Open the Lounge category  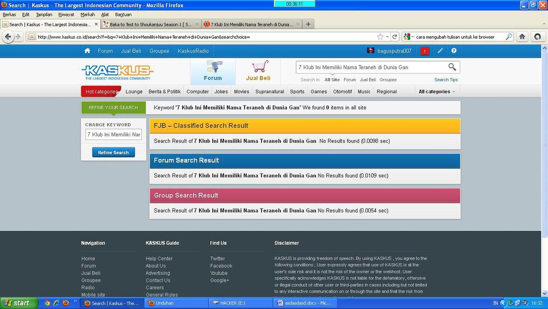(134, 91)
